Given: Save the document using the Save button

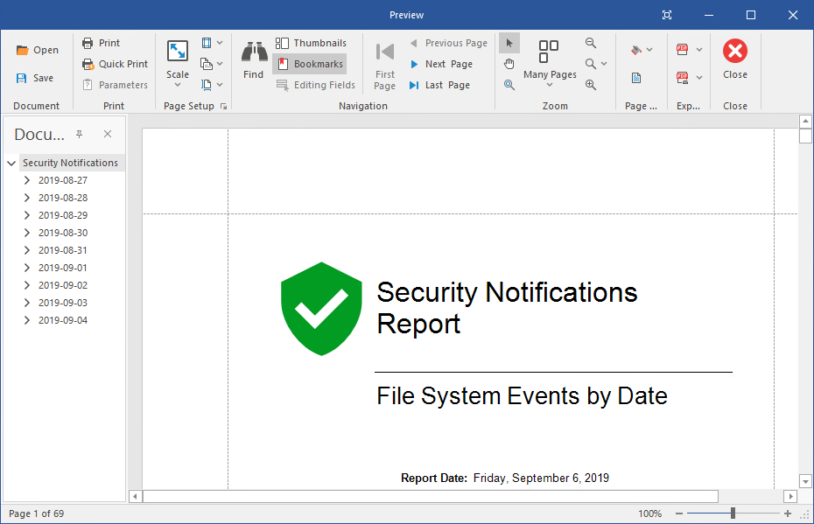Looking at the screenshot, I should [x=35, y=78].
